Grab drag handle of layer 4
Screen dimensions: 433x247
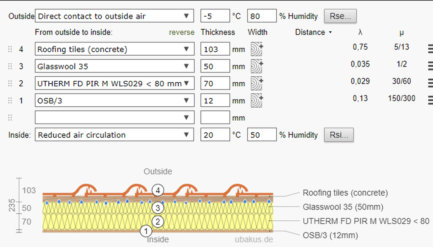click(x=10, y=49)
